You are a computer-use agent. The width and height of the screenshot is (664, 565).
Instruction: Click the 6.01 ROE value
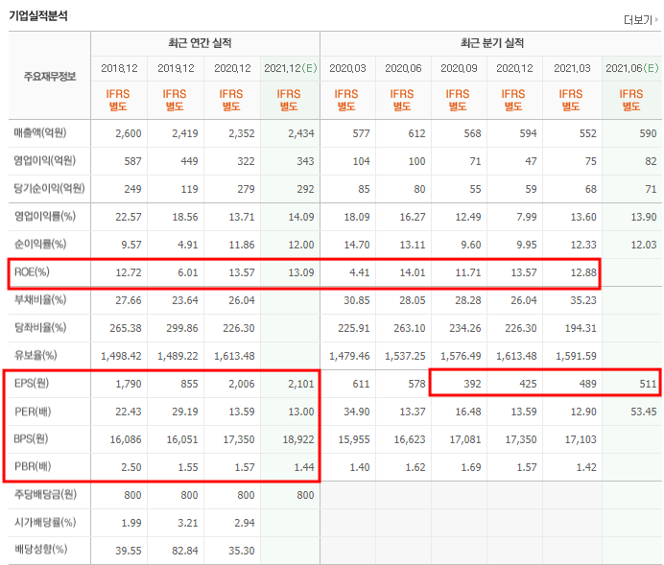coord(188,272)
